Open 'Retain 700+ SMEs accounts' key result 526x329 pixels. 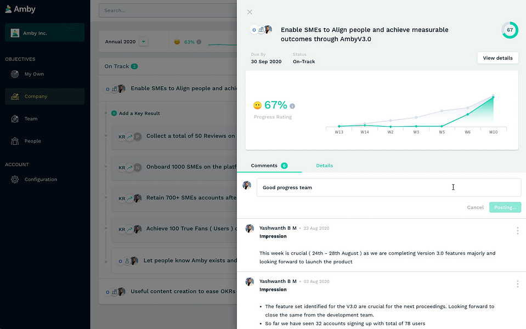pos(174,198)
